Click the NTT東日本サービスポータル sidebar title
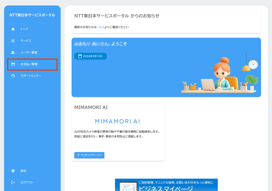272x191 pixels. (x=32, y=15)
